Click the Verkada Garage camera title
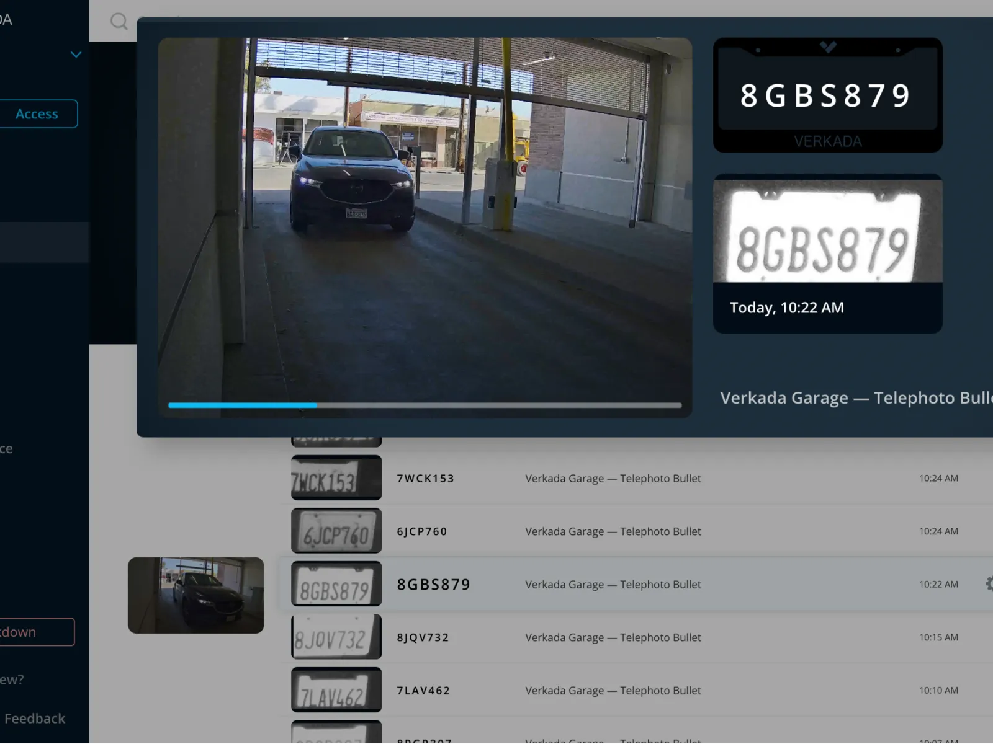Image resolution: width=993 pixels, height=744 pixels. (856, 397)
